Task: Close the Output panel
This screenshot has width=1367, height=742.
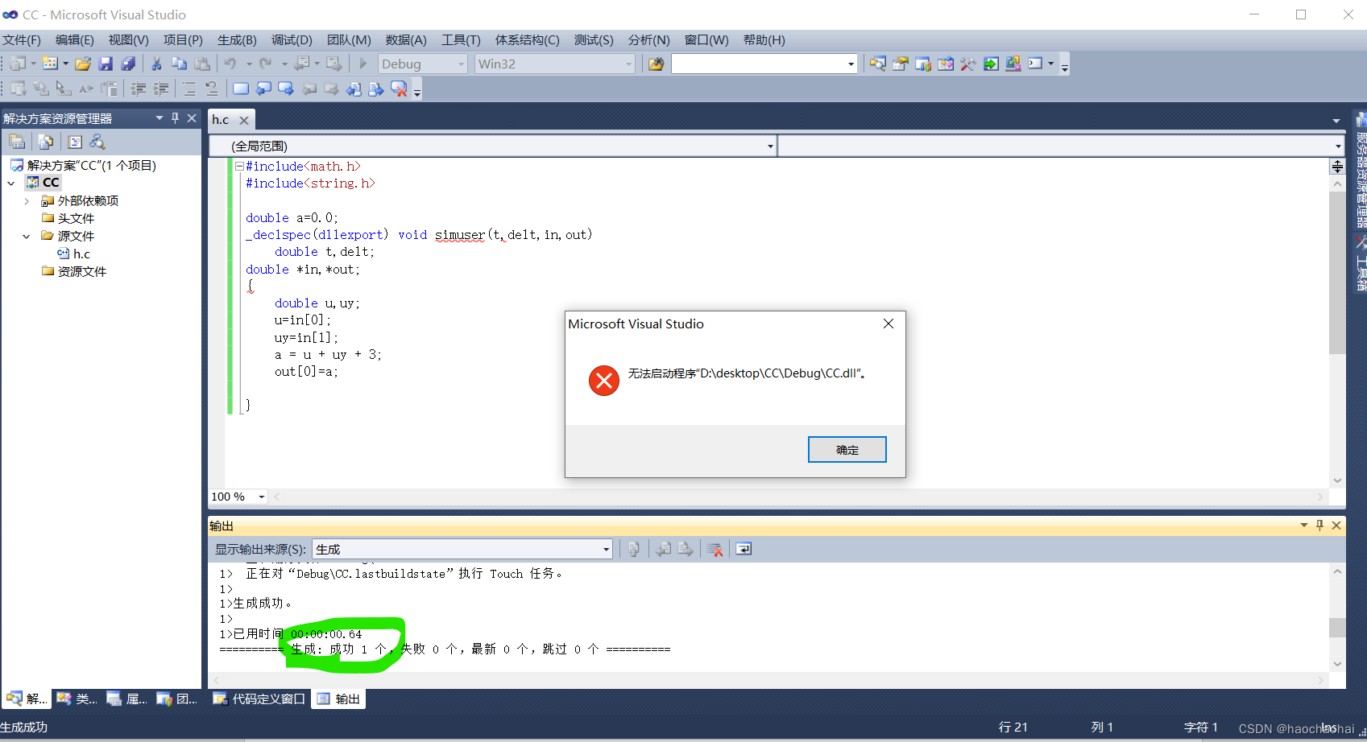Action: [x=1336, y=526]
